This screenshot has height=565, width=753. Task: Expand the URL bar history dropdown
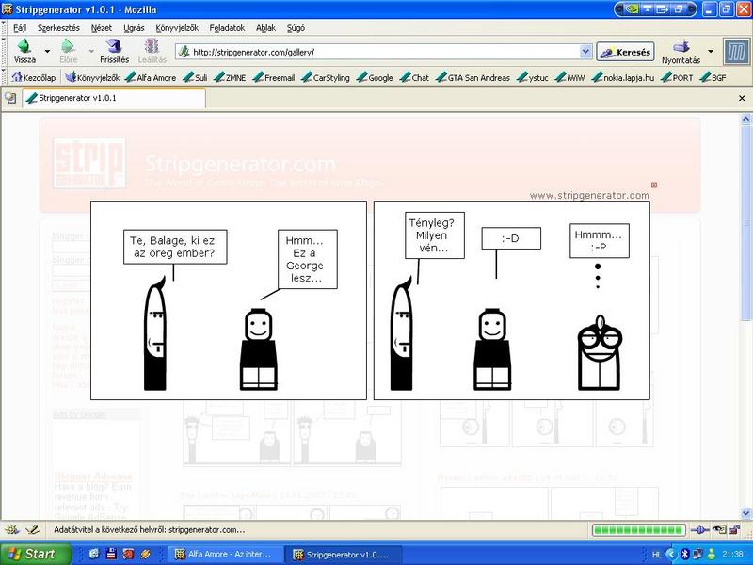[x=585, y=52]
